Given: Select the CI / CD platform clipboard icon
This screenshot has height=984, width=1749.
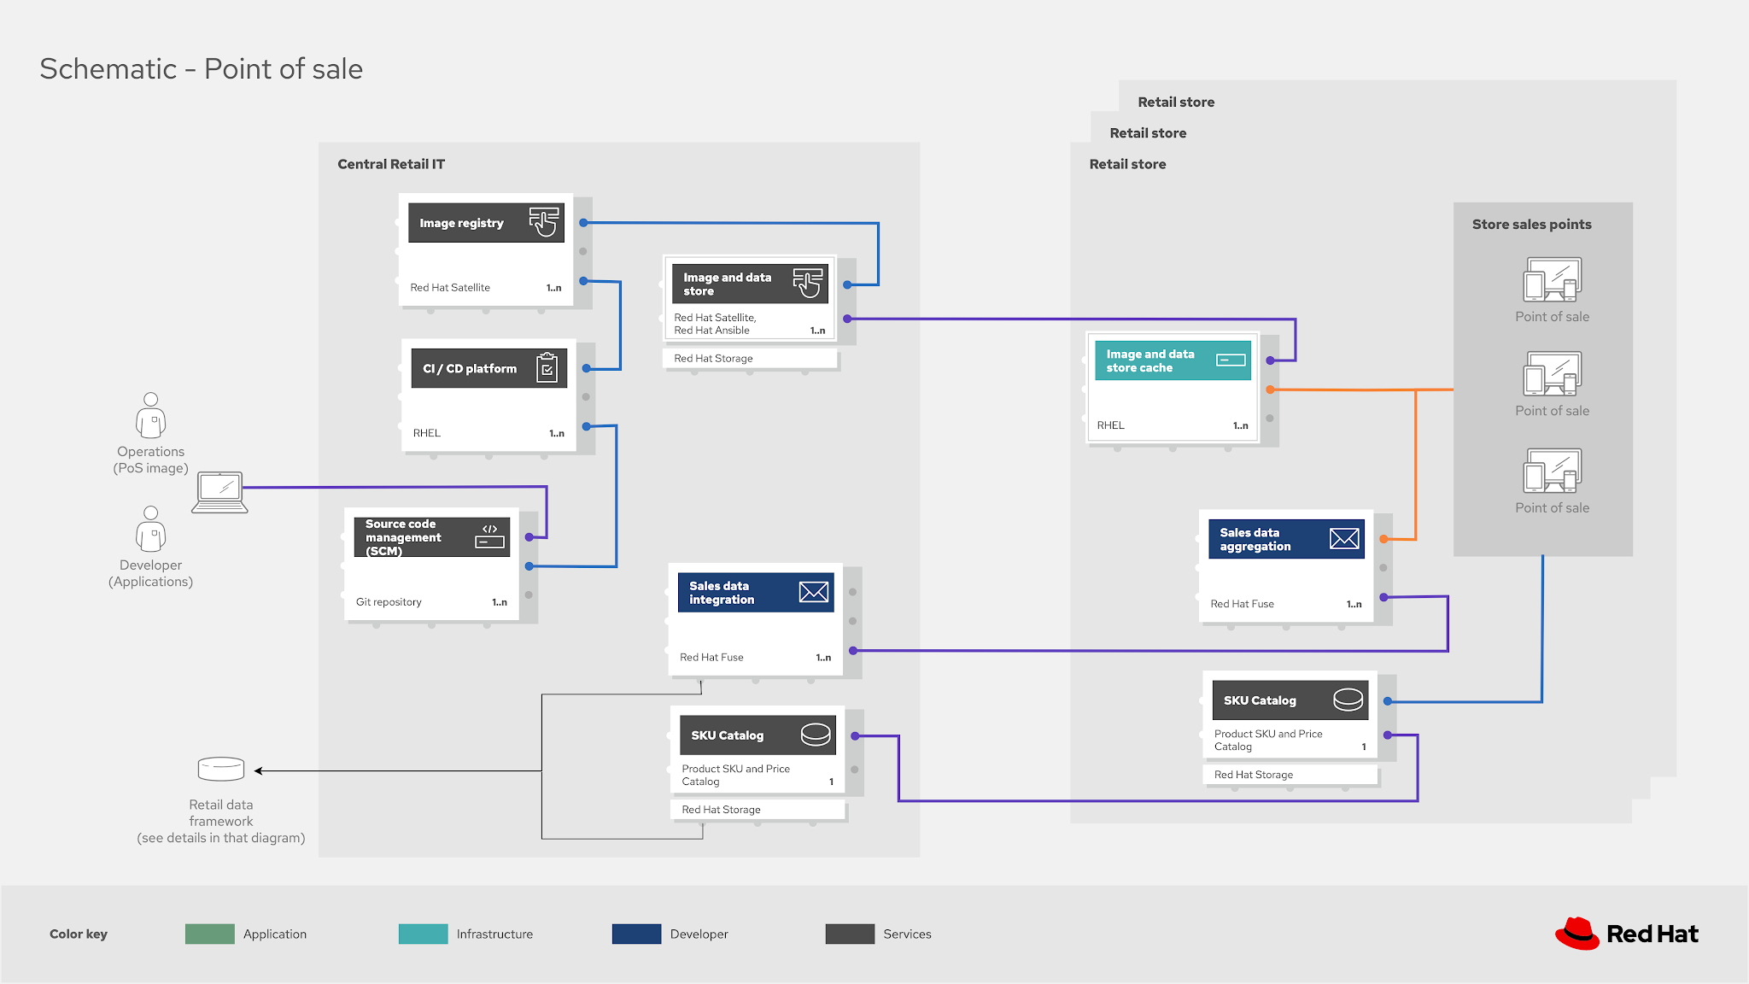Looking at the screenshot, I should 549,367.
